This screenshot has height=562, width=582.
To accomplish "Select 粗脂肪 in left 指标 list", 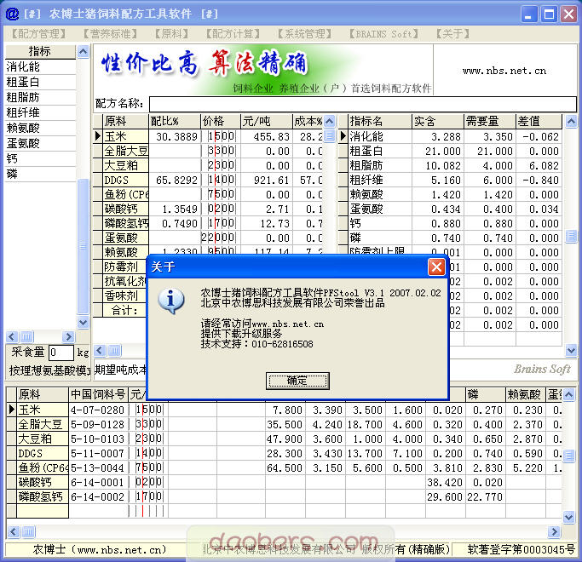I will [40, 97].
